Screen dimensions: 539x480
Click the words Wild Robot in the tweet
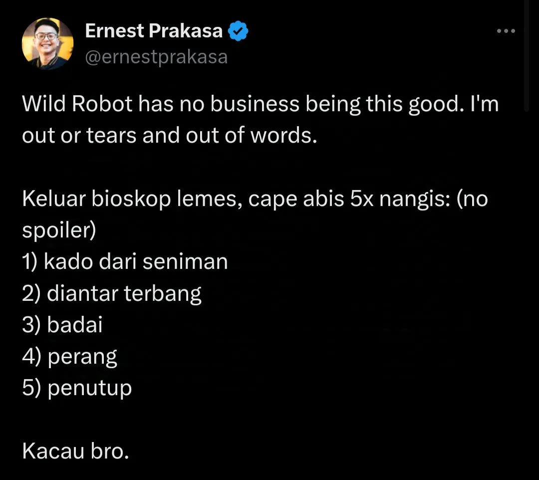[x=77, y=104]
